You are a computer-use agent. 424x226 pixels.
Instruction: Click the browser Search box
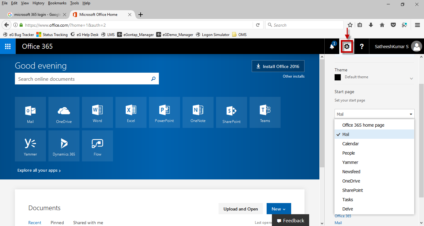click(304, 25)
